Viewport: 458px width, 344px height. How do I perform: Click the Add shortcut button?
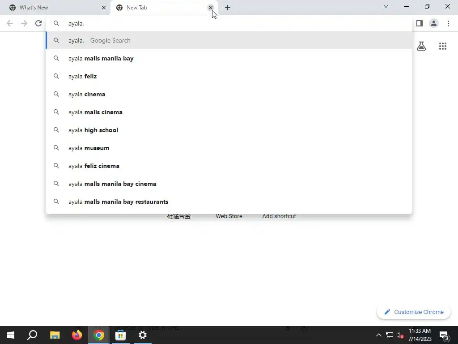279,216
